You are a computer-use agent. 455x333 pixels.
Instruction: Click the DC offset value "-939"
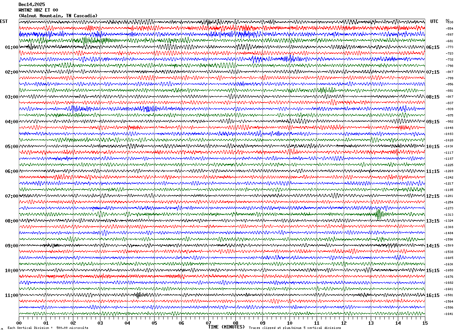point(449,109)
